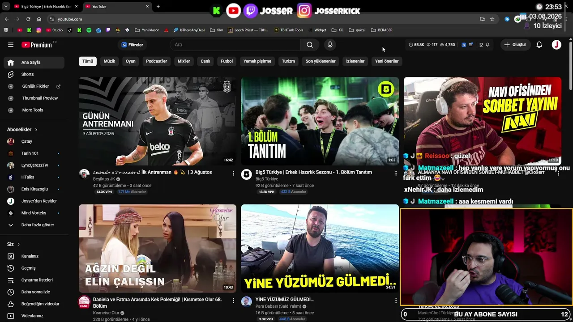Click the Shazam extension icon

point(507,19)
